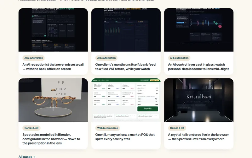Screen dimensions: 252x158
Task: Click the Games & 3D tag on crystal hall card
Action: 177,128
